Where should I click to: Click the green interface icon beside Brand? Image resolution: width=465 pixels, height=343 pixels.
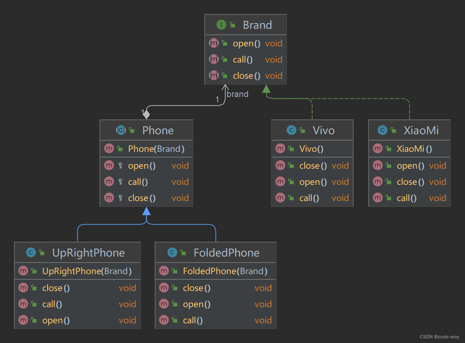tap(221, 25)
